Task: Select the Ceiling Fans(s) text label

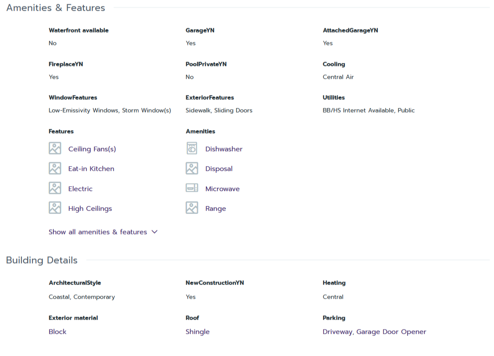Action: pos(92,149)
